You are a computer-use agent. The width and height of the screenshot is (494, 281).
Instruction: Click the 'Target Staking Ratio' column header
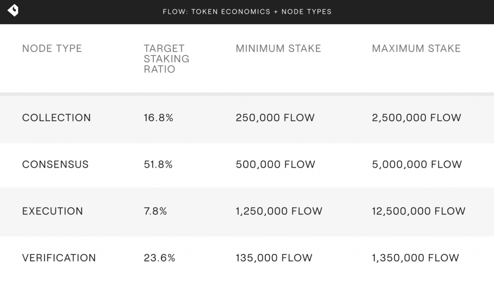[166, 58]
